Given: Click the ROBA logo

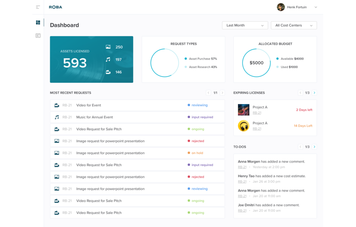Looking at the screenshot, I should point(55,7).
